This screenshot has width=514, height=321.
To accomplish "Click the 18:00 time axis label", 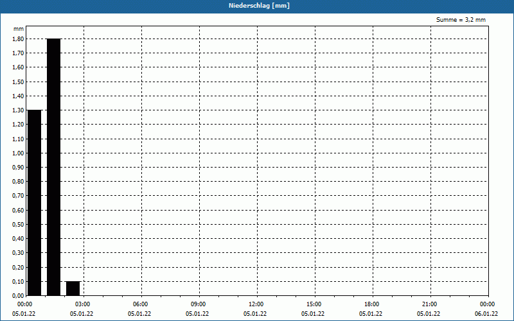I will click(x=372, y=304).
